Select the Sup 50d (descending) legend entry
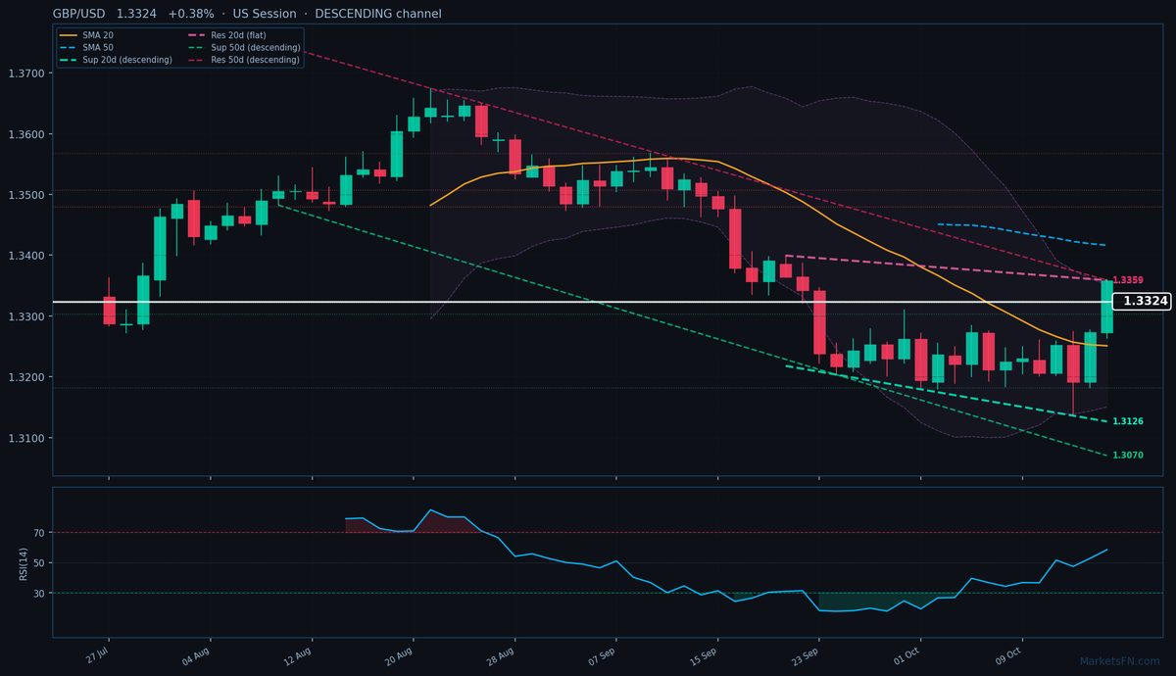Image resolution: width=1176 pixels, height=676 pixels. pos(244,47)
